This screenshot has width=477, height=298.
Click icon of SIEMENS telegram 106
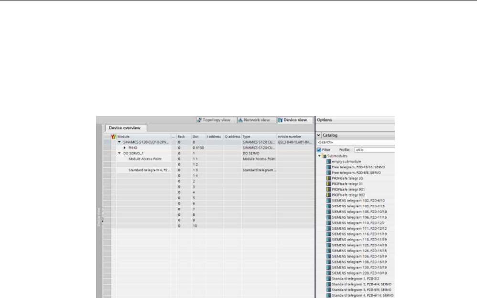(328, 217)
